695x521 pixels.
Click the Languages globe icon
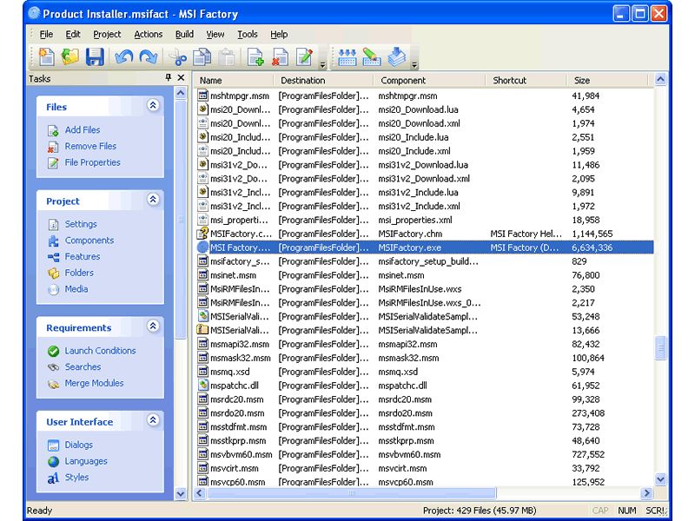pos(53,462)
